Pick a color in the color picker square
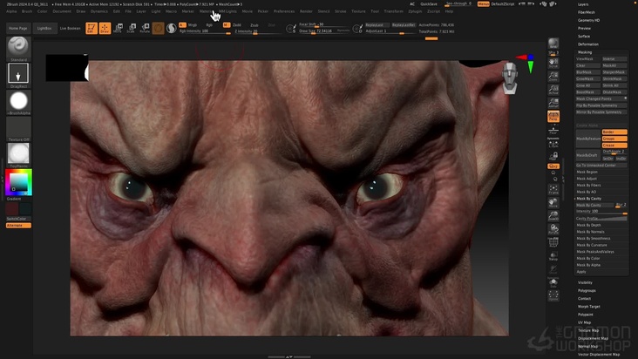Image resolution: width=638 pixels, height=359 pixels. coord(18,182)
